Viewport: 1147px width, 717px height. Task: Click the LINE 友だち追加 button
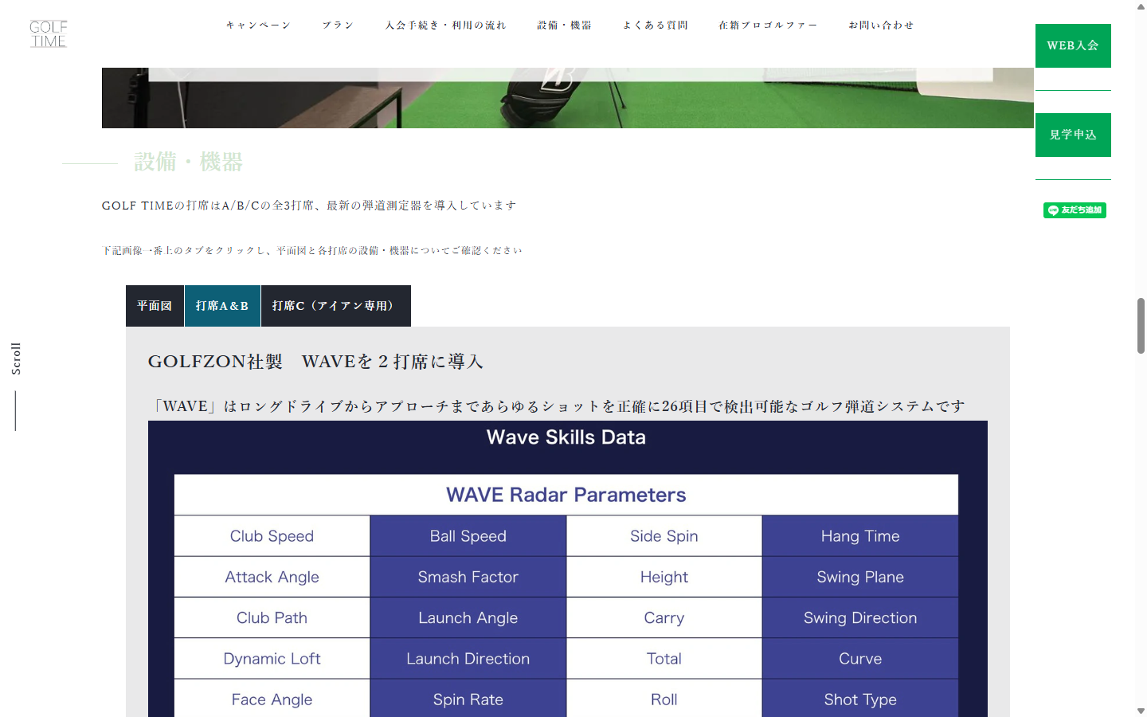[1075, 210]
